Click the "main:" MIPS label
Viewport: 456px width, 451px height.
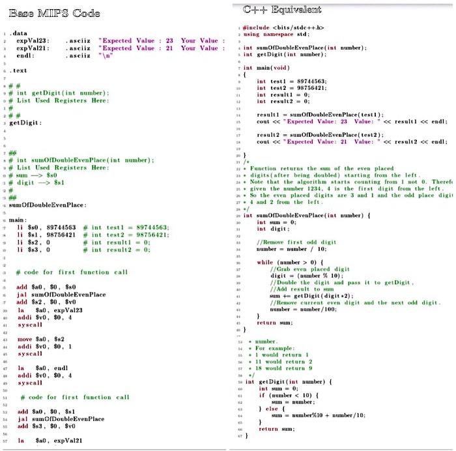[18, 220]
